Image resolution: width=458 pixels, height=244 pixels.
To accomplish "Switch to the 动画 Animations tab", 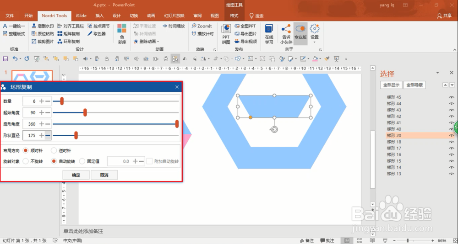I will click(151, 16).
